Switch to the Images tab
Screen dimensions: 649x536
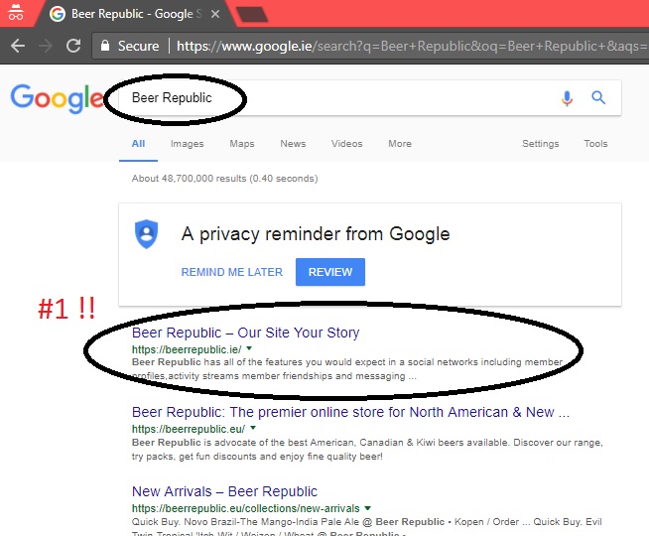click(x=188, y=144)
